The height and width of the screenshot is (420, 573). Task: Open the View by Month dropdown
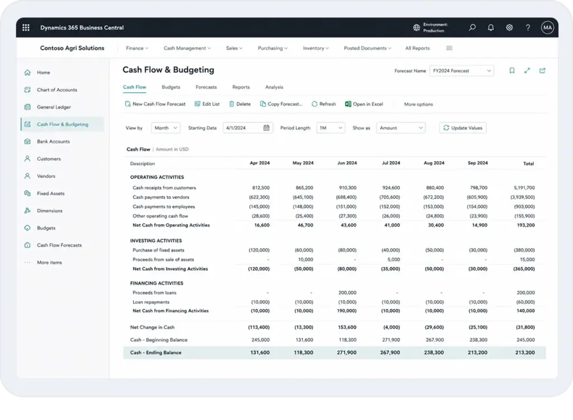tap(166, 128)
